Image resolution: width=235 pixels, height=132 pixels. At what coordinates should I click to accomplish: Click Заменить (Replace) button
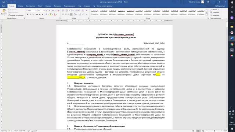click(x=215, y=12)
